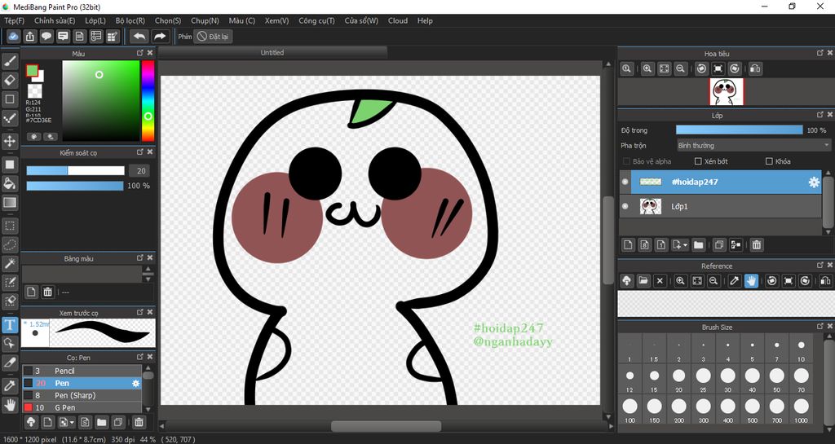The width and height of the screenshot is (835, 444).
Task: Open the Pen brush settings gear
Action: click(136, 383)
